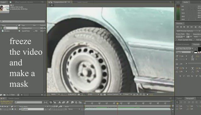Create a new folder in Project panel
This screenshot has width=201, height=115.
4,95
